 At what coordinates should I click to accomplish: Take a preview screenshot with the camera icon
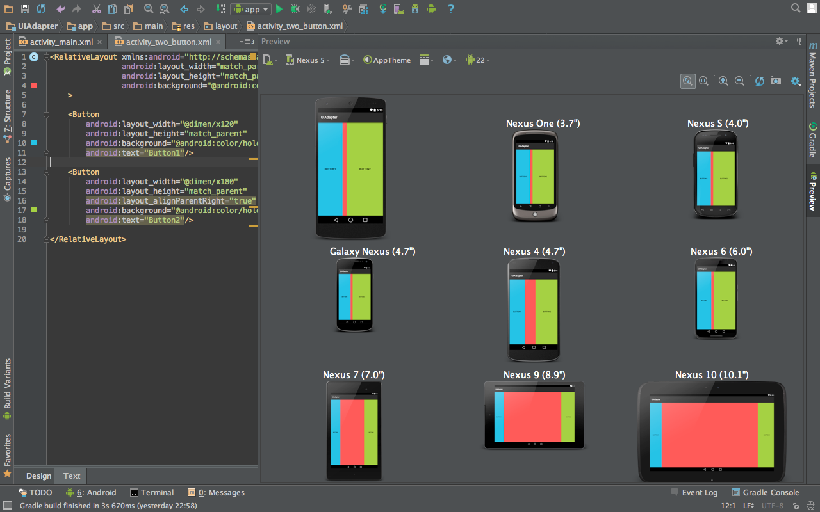click(x=776, y=81)
